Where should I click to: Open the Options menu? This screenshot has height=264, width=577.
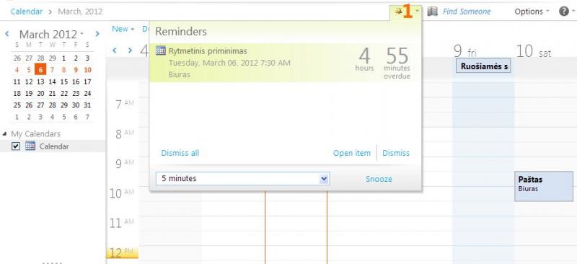tap(532, 12)
